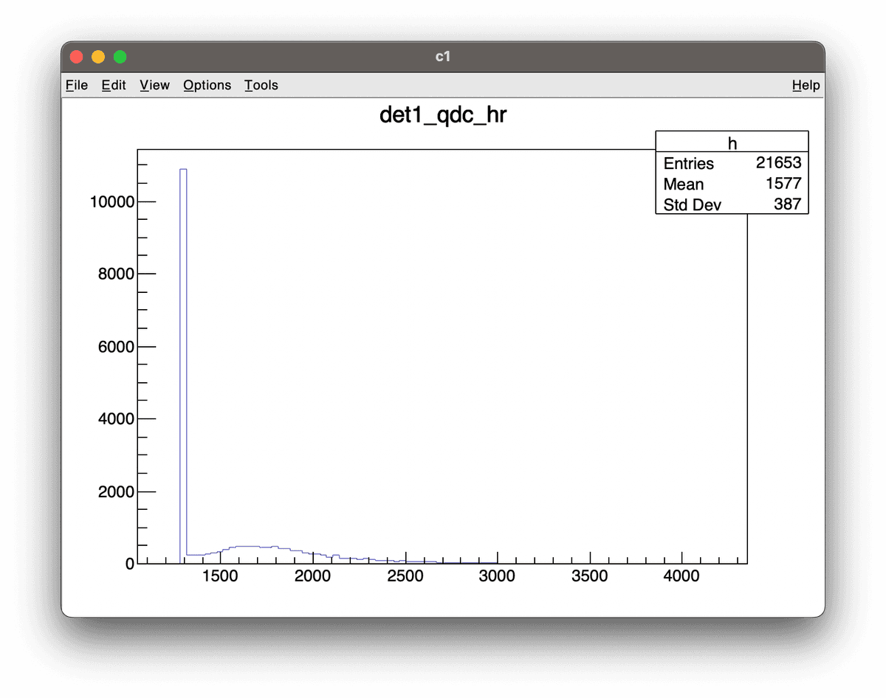Select the det1_qdc_hr histogram title

(x=443, y=116)
